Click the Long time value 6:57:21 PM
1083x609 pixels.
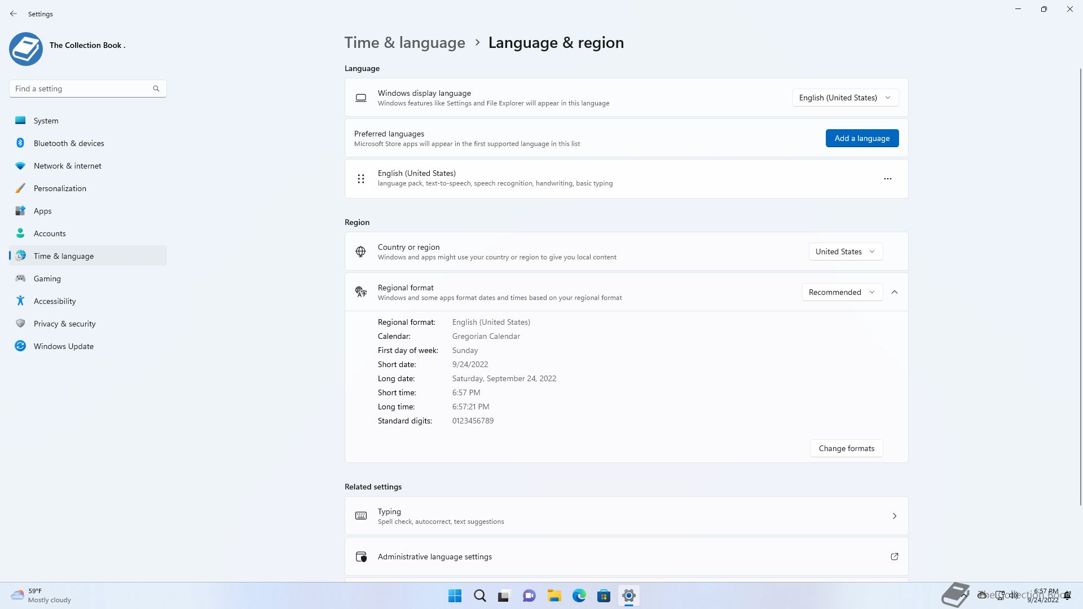(470, 407)
